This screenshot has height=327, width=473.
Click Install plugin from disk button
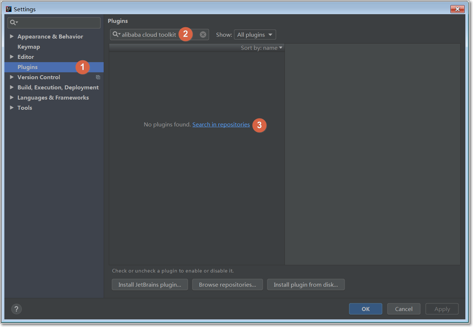306,285
